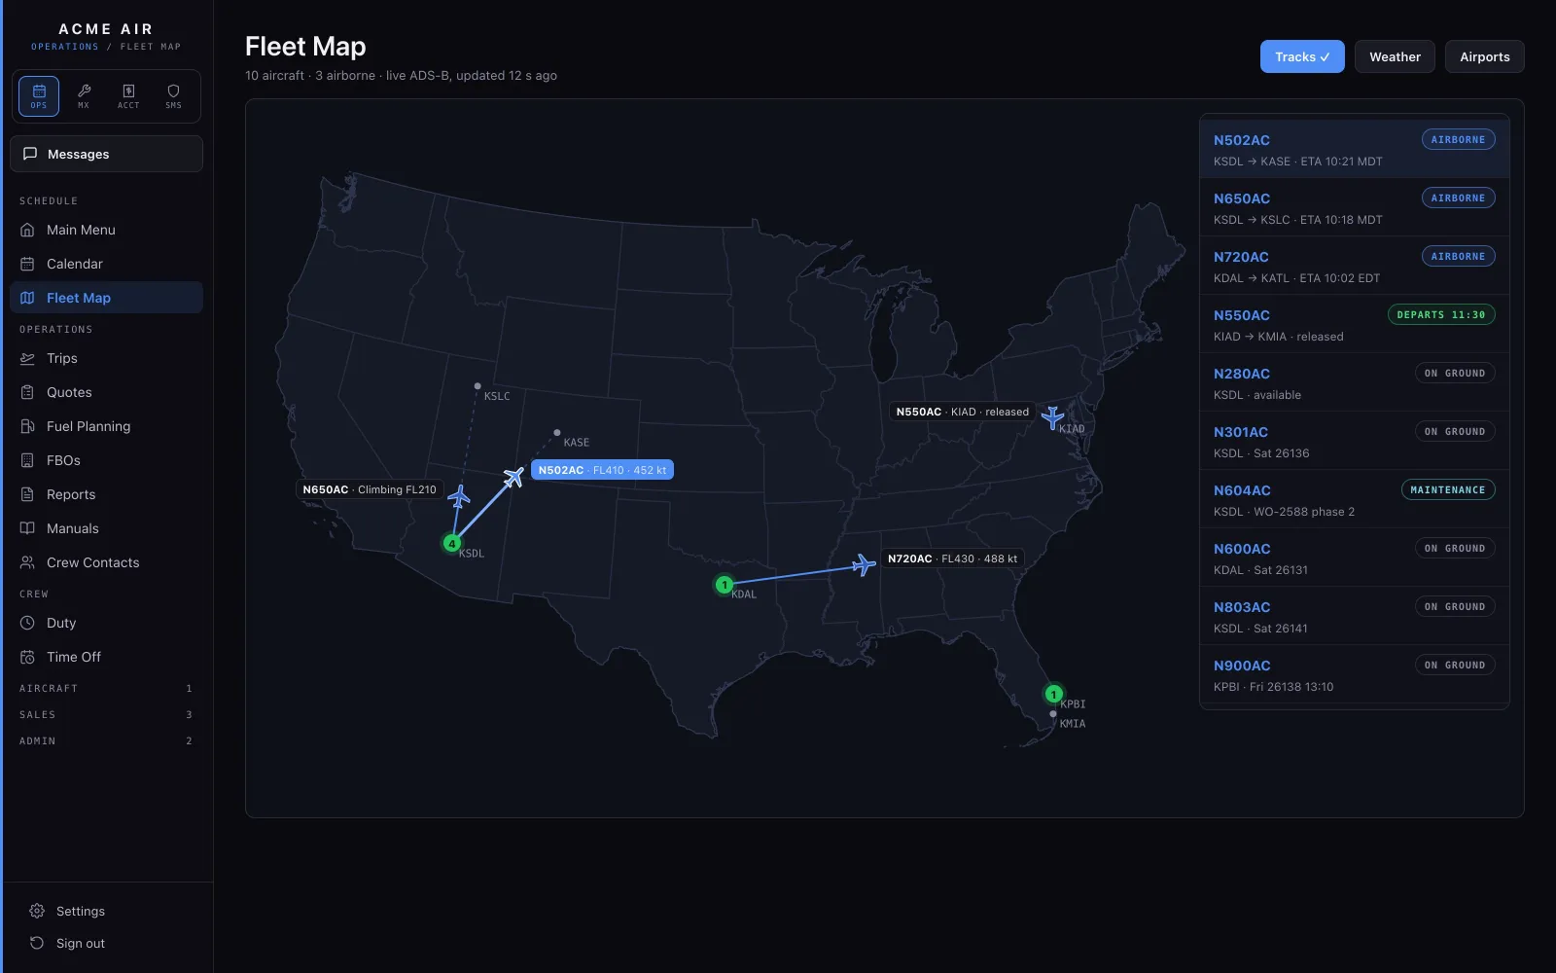The height and width of the screenshot is (973, 1556).
Task: Navigate to Reports
Action: [x=106, y=494]
